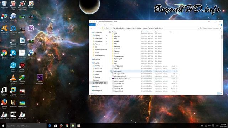Click the Explorer vertical scrollbar thumb
The height and width of the screenshot is (128, 228).
coord(222,37)
